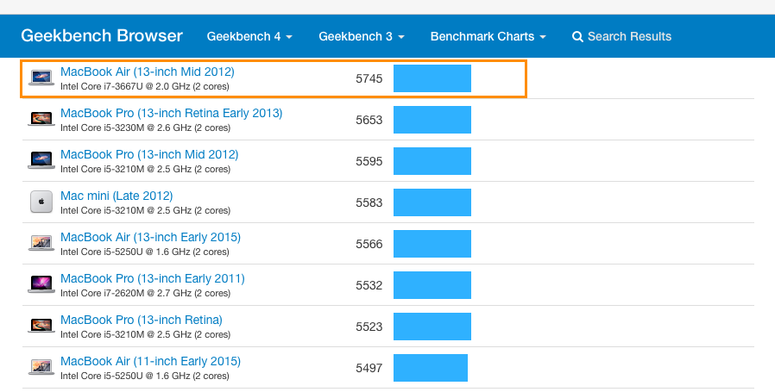Select the score value 5583

click(x=369, y=203)
